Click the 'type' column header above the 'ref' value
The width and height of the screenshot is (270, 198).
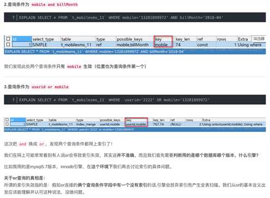click(101, 39)
